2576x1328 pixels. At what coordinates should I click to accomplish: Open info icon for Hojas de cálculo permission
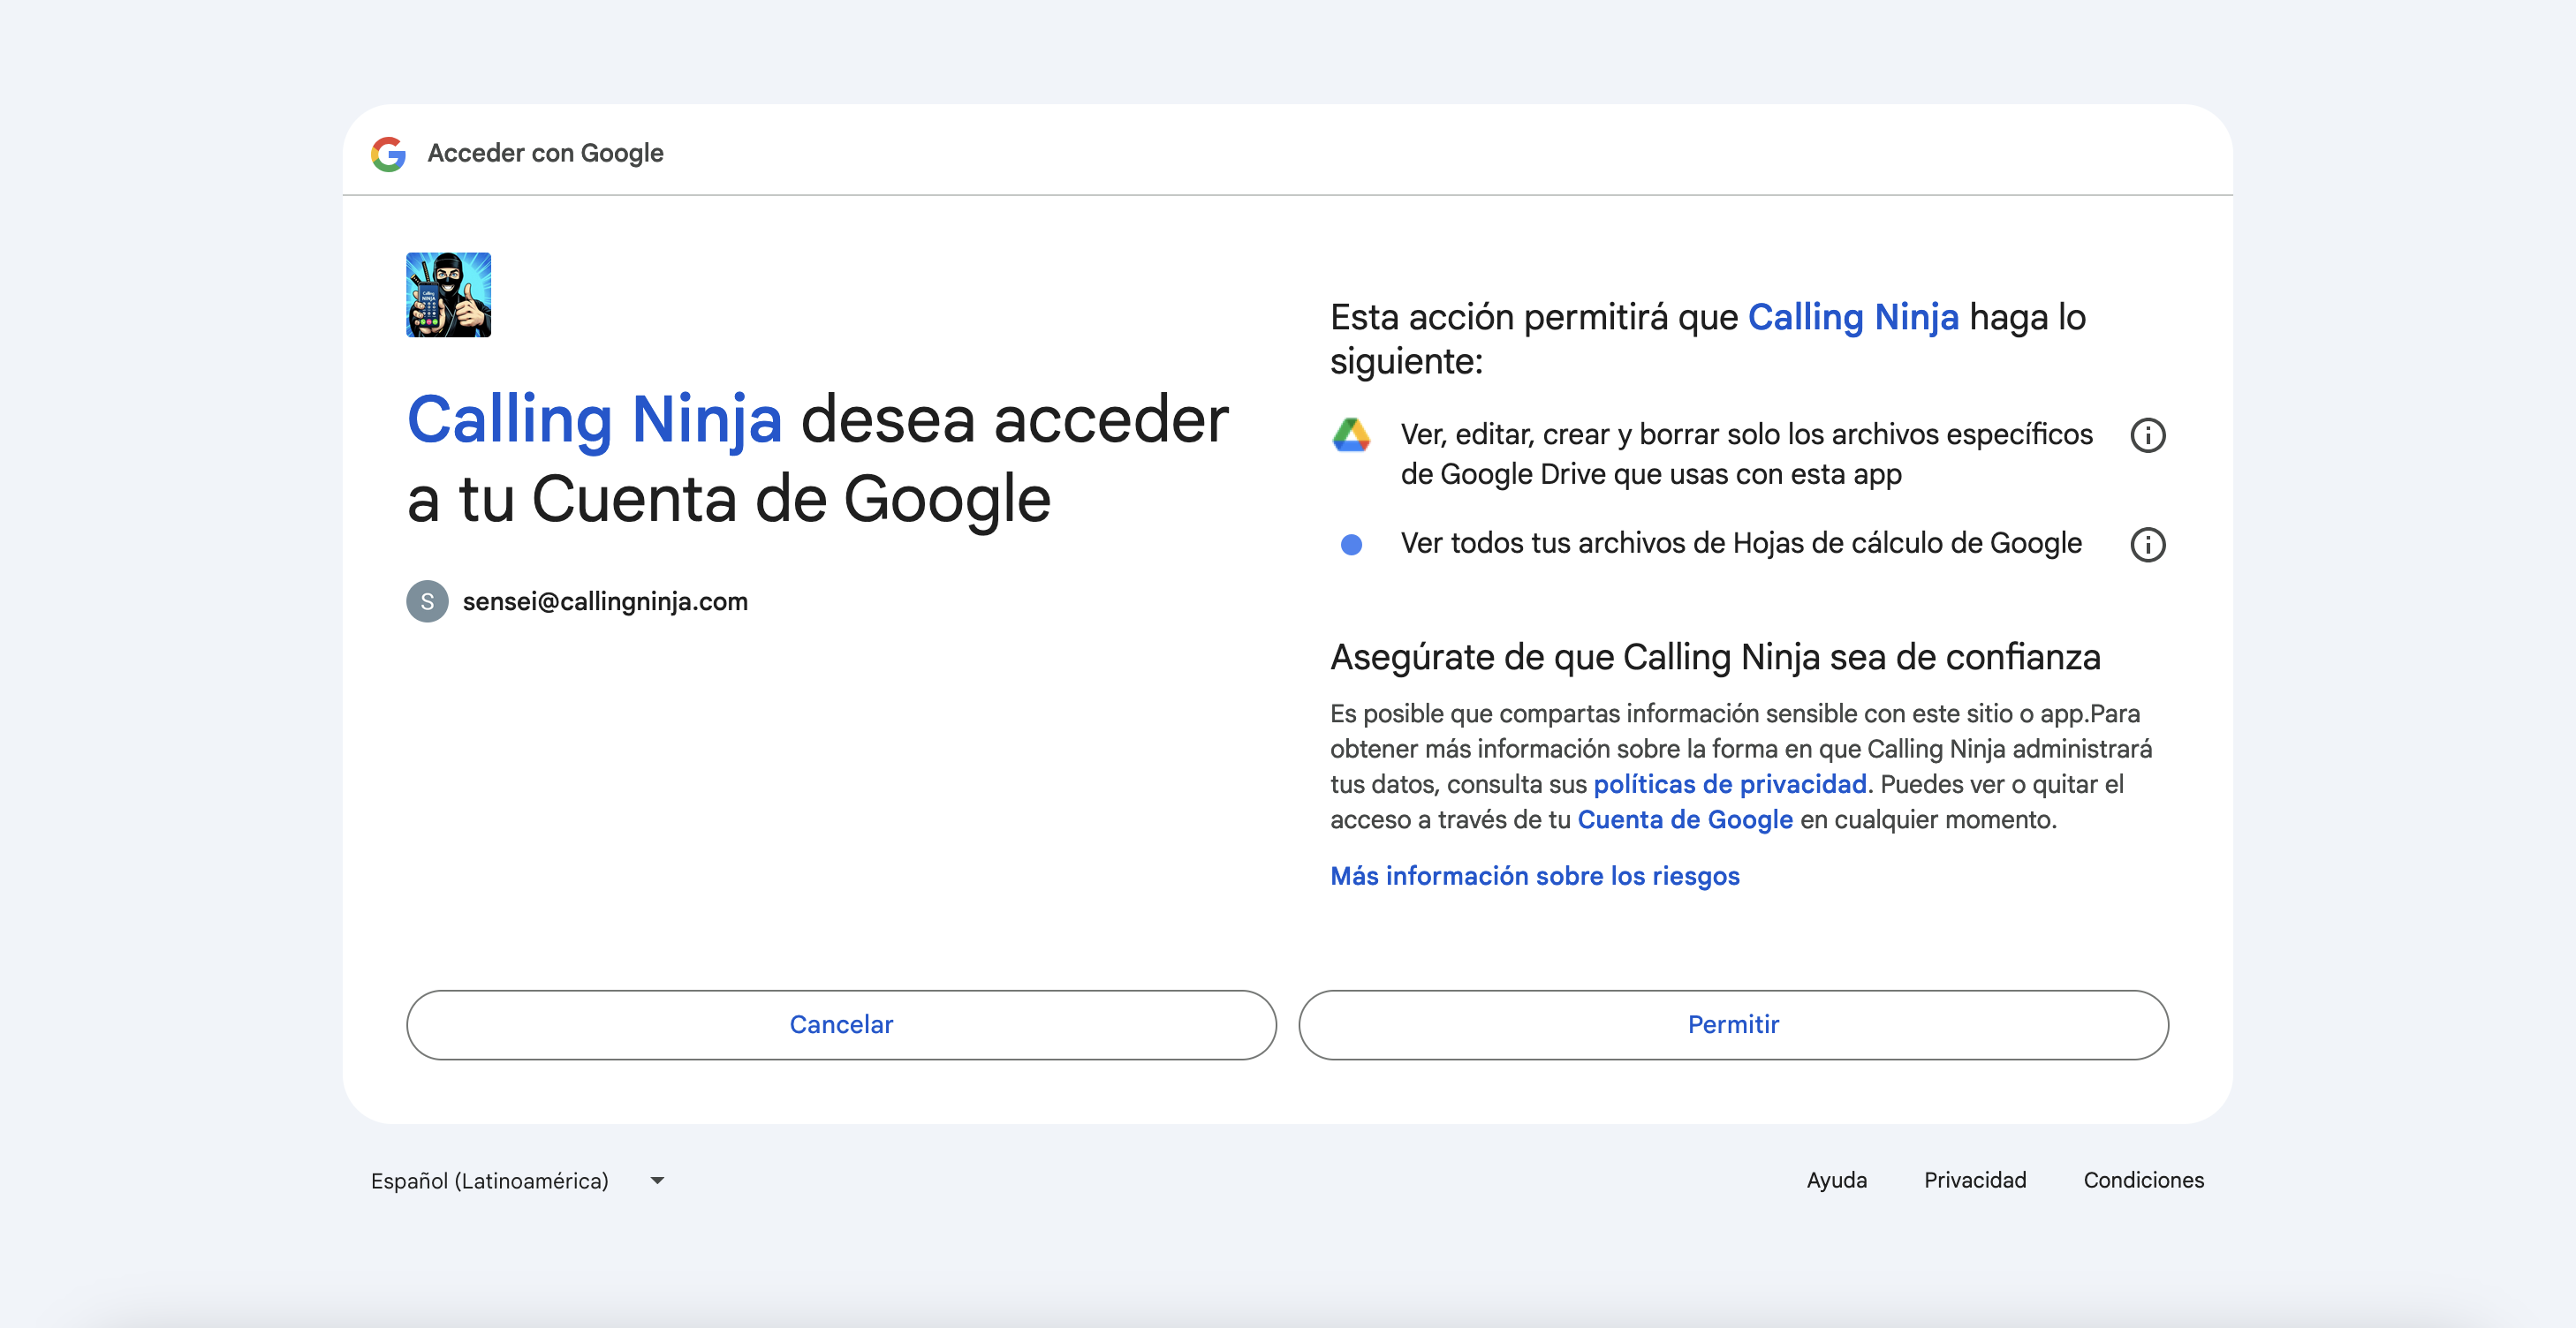point(2147,545)
